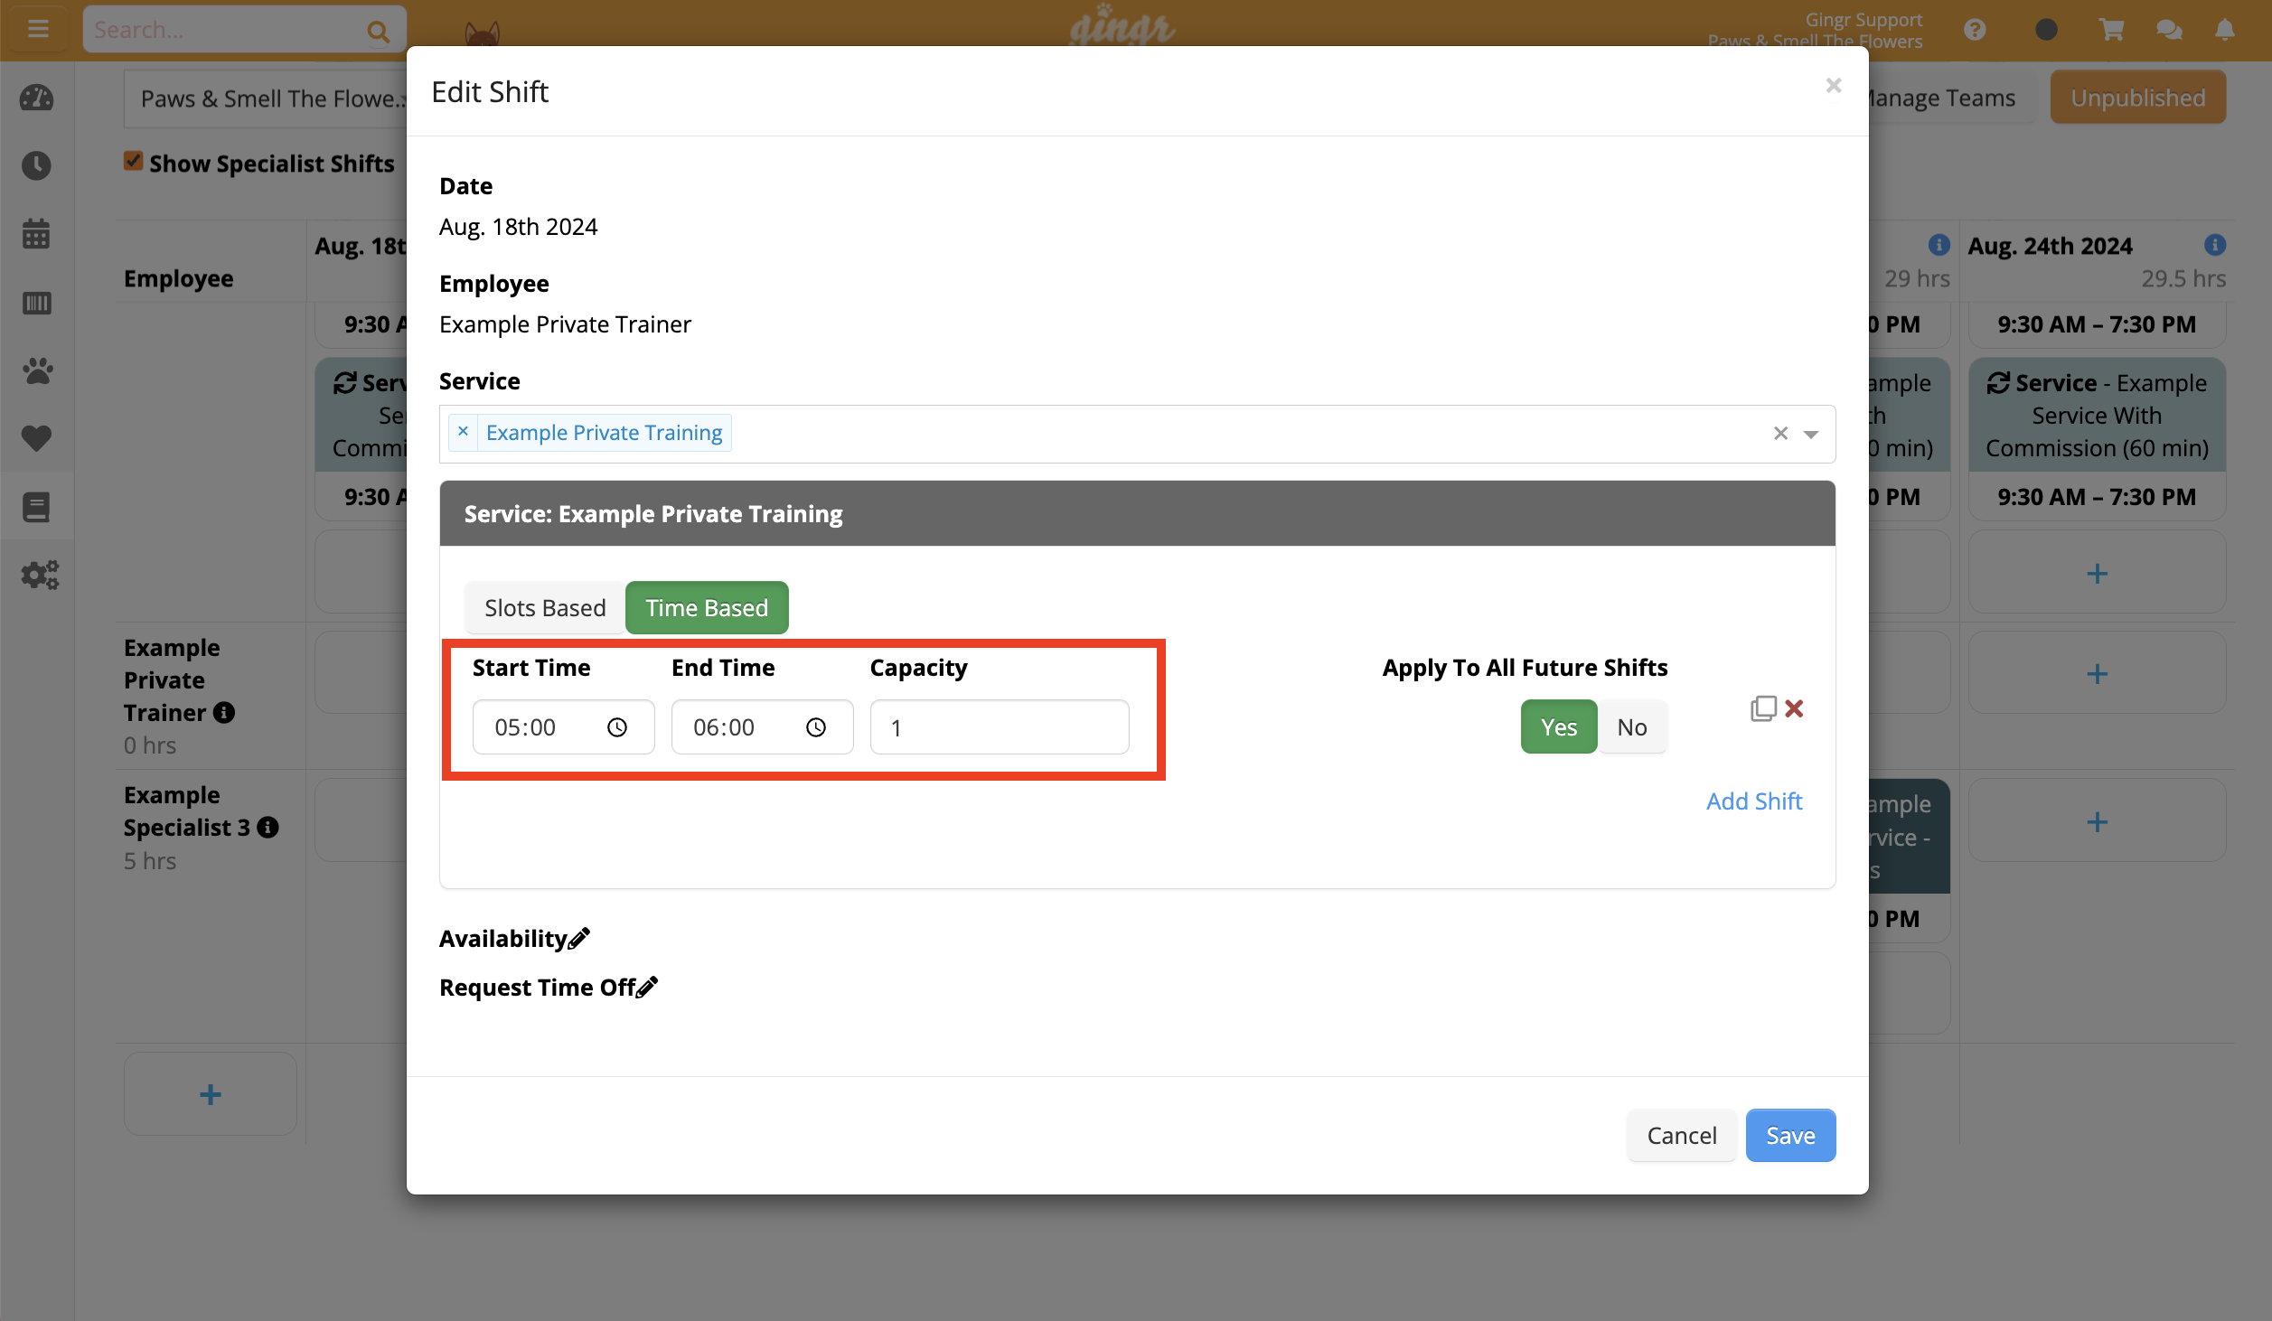Expand the Service dropdown arrow

pyautogui.click(x=1811, y=435)
